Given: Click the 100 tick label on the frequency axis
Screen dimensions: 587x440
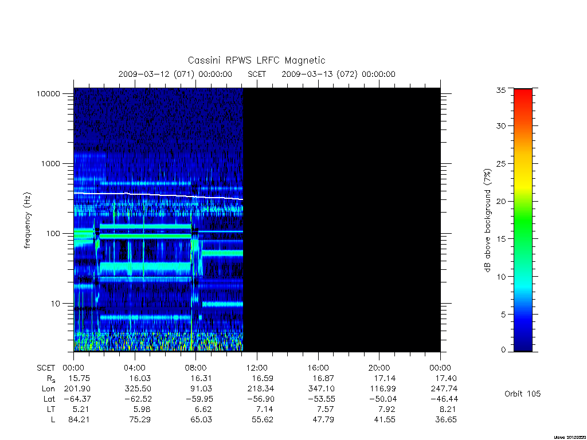Looking at the screenshot, I should pyautogui.click(x=53, y=234).
